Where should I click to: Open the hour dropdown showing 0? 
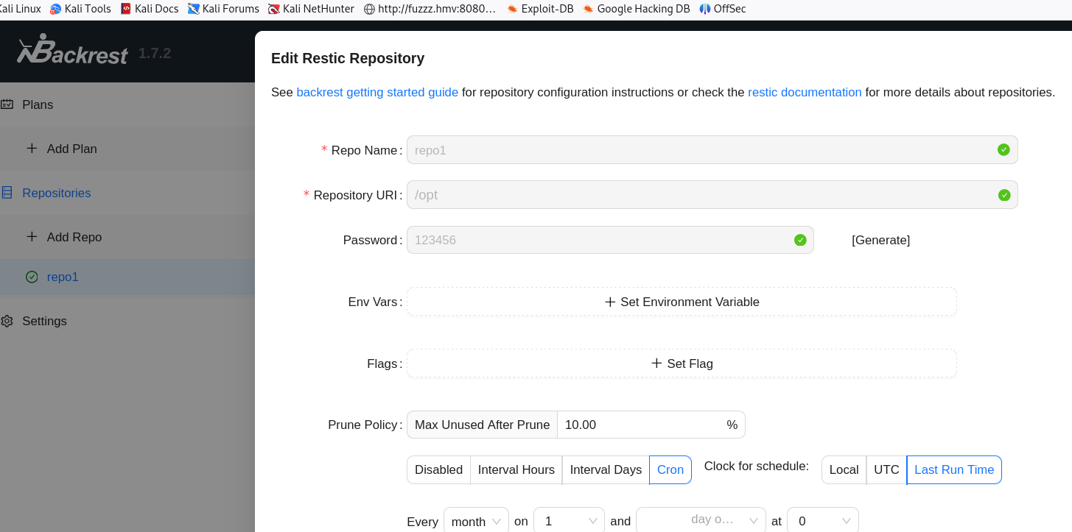click(x=822, y=521)
